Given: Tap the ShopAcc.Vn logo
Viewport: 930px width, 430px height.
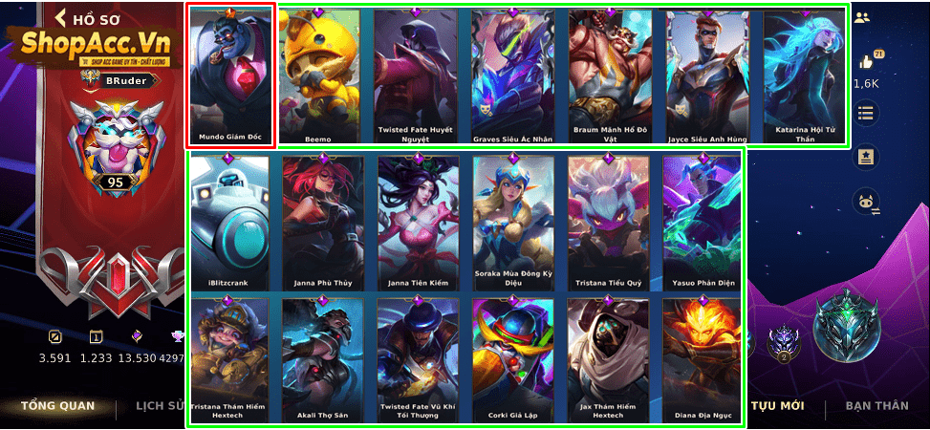Looking at the screenshot, I should pyautogui.click(x=97, y=45).
